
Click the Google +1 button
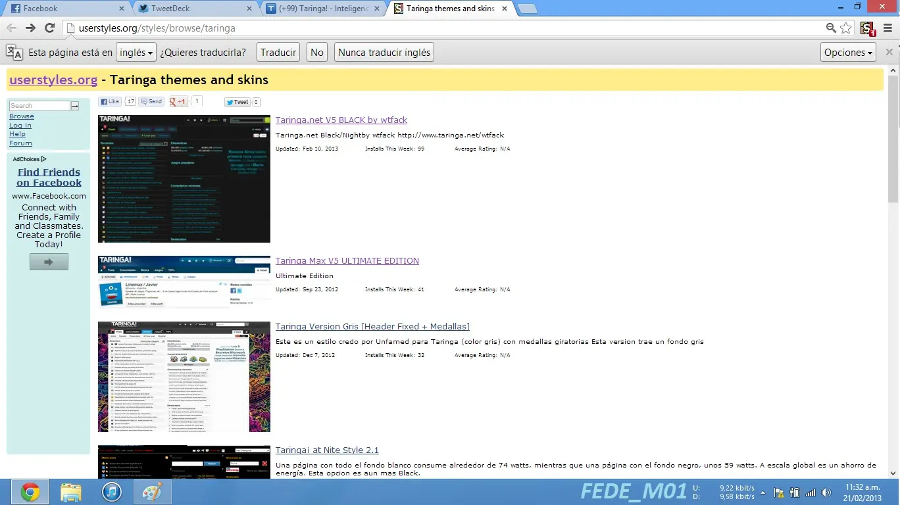pyautogui.click(x=178, y=102)
